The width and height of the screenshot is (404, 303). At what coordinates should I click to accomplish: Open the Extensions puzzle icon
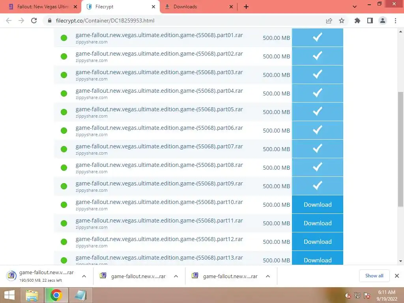coord(357,21)
